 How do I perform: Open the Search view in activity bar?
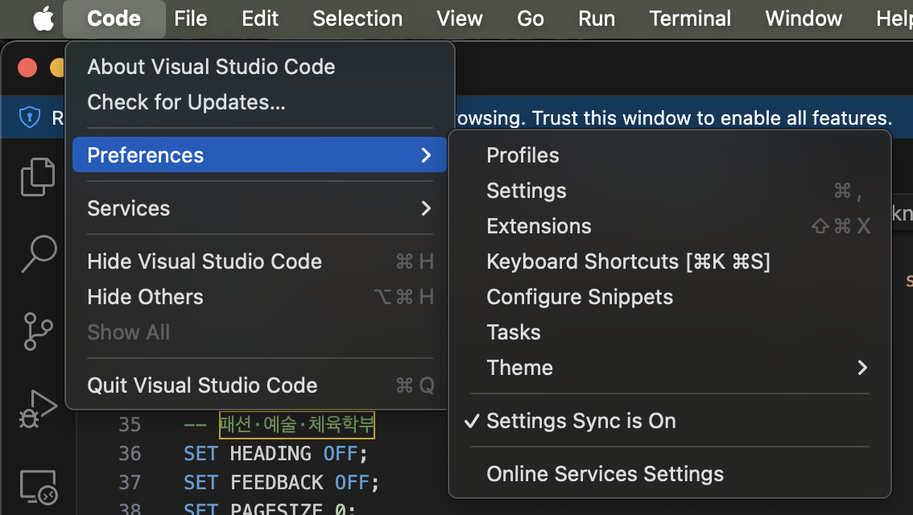[x=39, y=253]
